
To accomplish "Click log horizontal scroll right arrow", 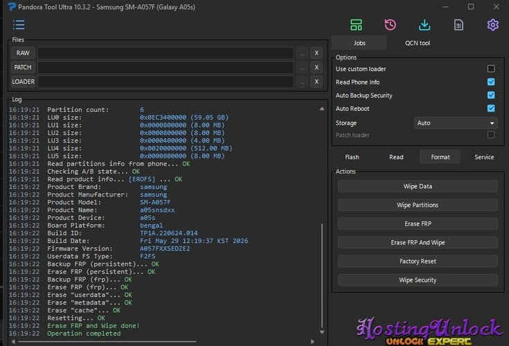I will pos(312,341).
